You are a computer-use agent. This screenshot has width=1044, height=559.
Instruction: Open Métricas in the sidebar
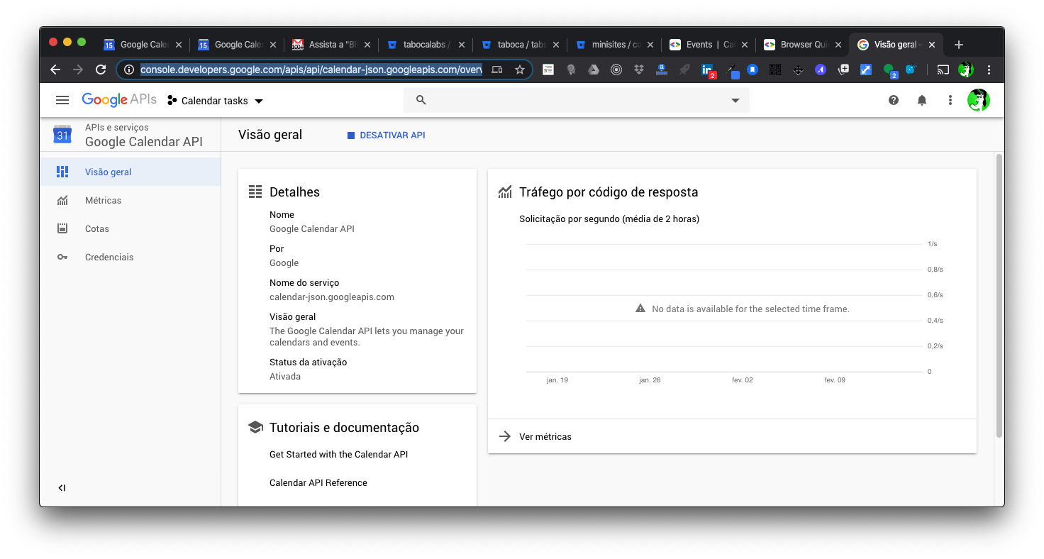pos(130,200)
